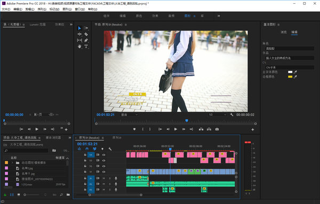Click new bin icon in Project panel

click(x=68, y=195)
